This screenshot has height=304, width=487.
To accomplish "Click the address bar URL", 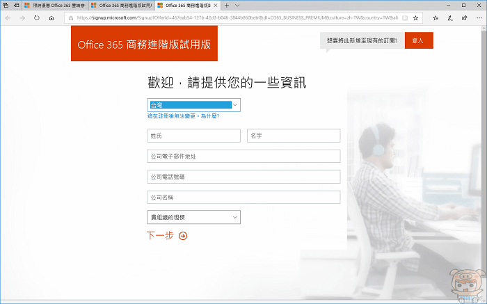I will point(237,18).
